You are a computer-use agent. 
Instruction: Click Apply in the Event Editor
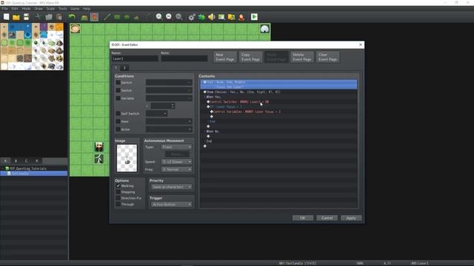pos(351,218)
